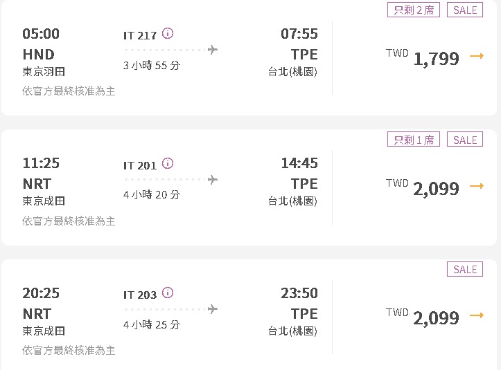Select the 23:50 arrival flight fare price

click(436, 317)
